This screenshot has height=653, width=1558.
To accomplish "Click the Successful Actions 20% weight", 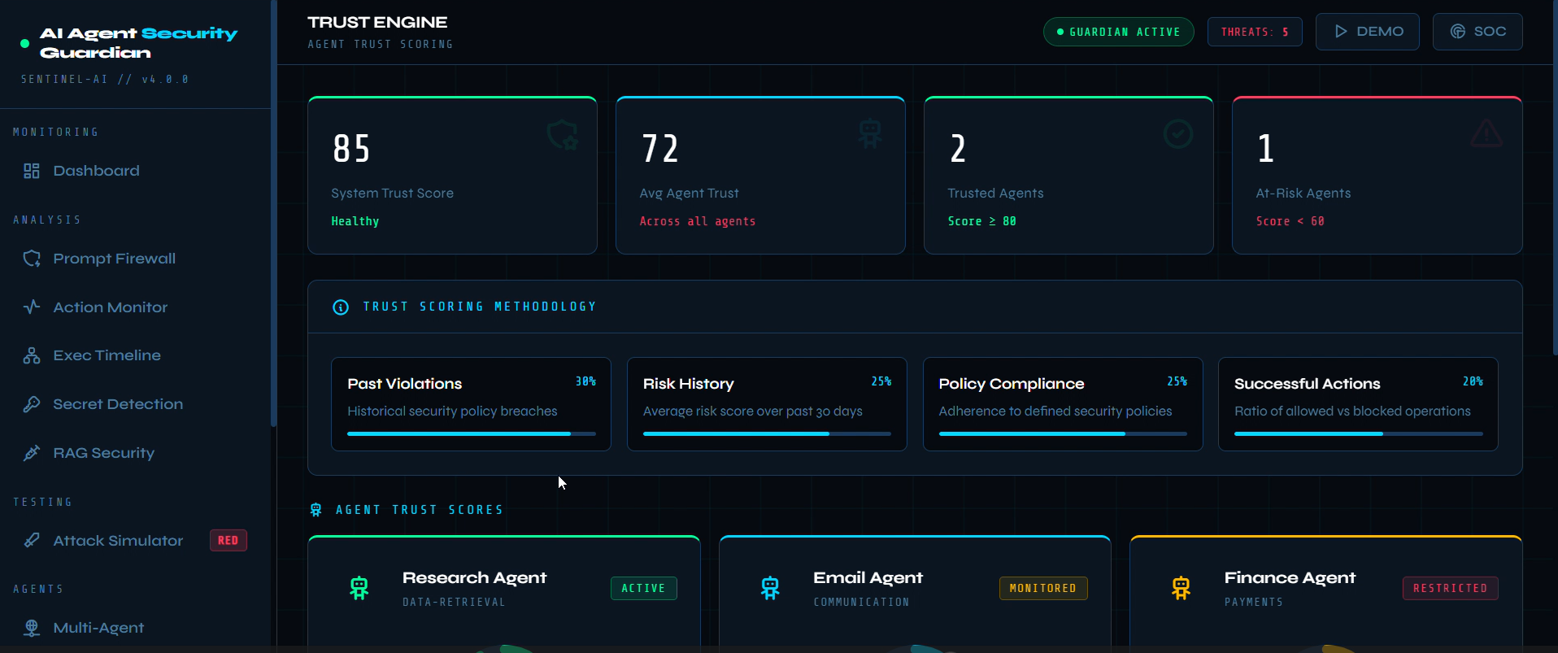I will tap(1473, 381).
